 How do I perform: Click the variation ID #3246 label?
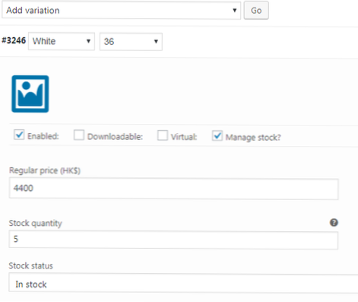click(x=14, y=40)
